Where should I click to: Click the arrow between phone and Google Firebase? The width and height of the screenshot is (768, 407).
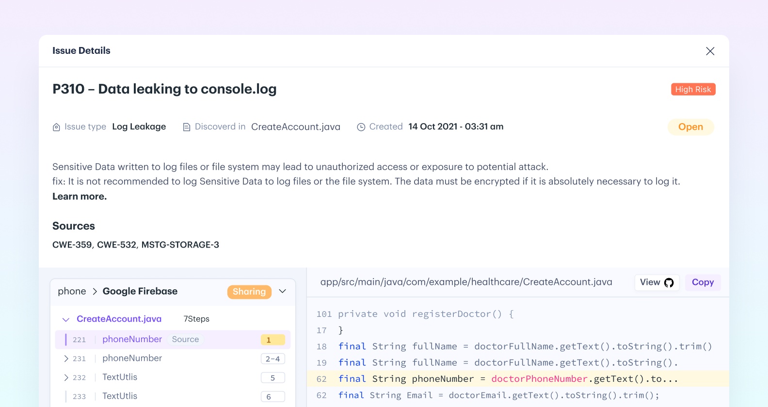(x=95, y=291)
